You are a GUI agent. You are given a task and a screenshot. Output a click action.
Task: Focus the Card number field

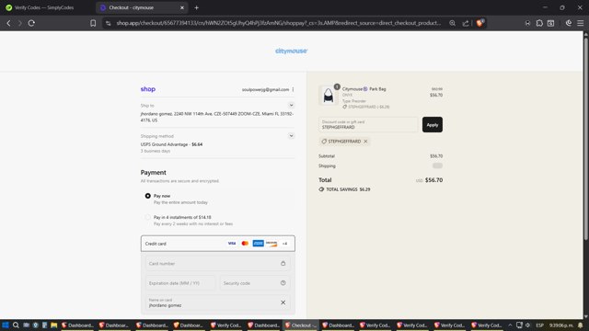click(x=218, y=264)
